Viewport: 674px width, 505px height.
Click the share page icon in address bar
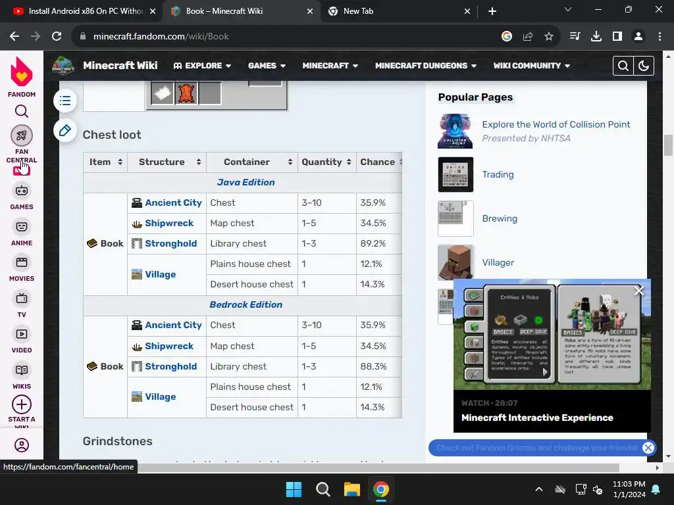(528, 37)
